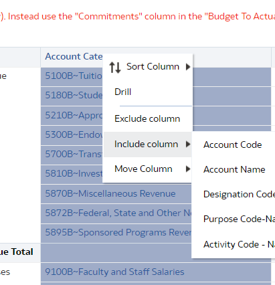Open the 5872B~Federal, State and Other link

click(x=118, y=213)
